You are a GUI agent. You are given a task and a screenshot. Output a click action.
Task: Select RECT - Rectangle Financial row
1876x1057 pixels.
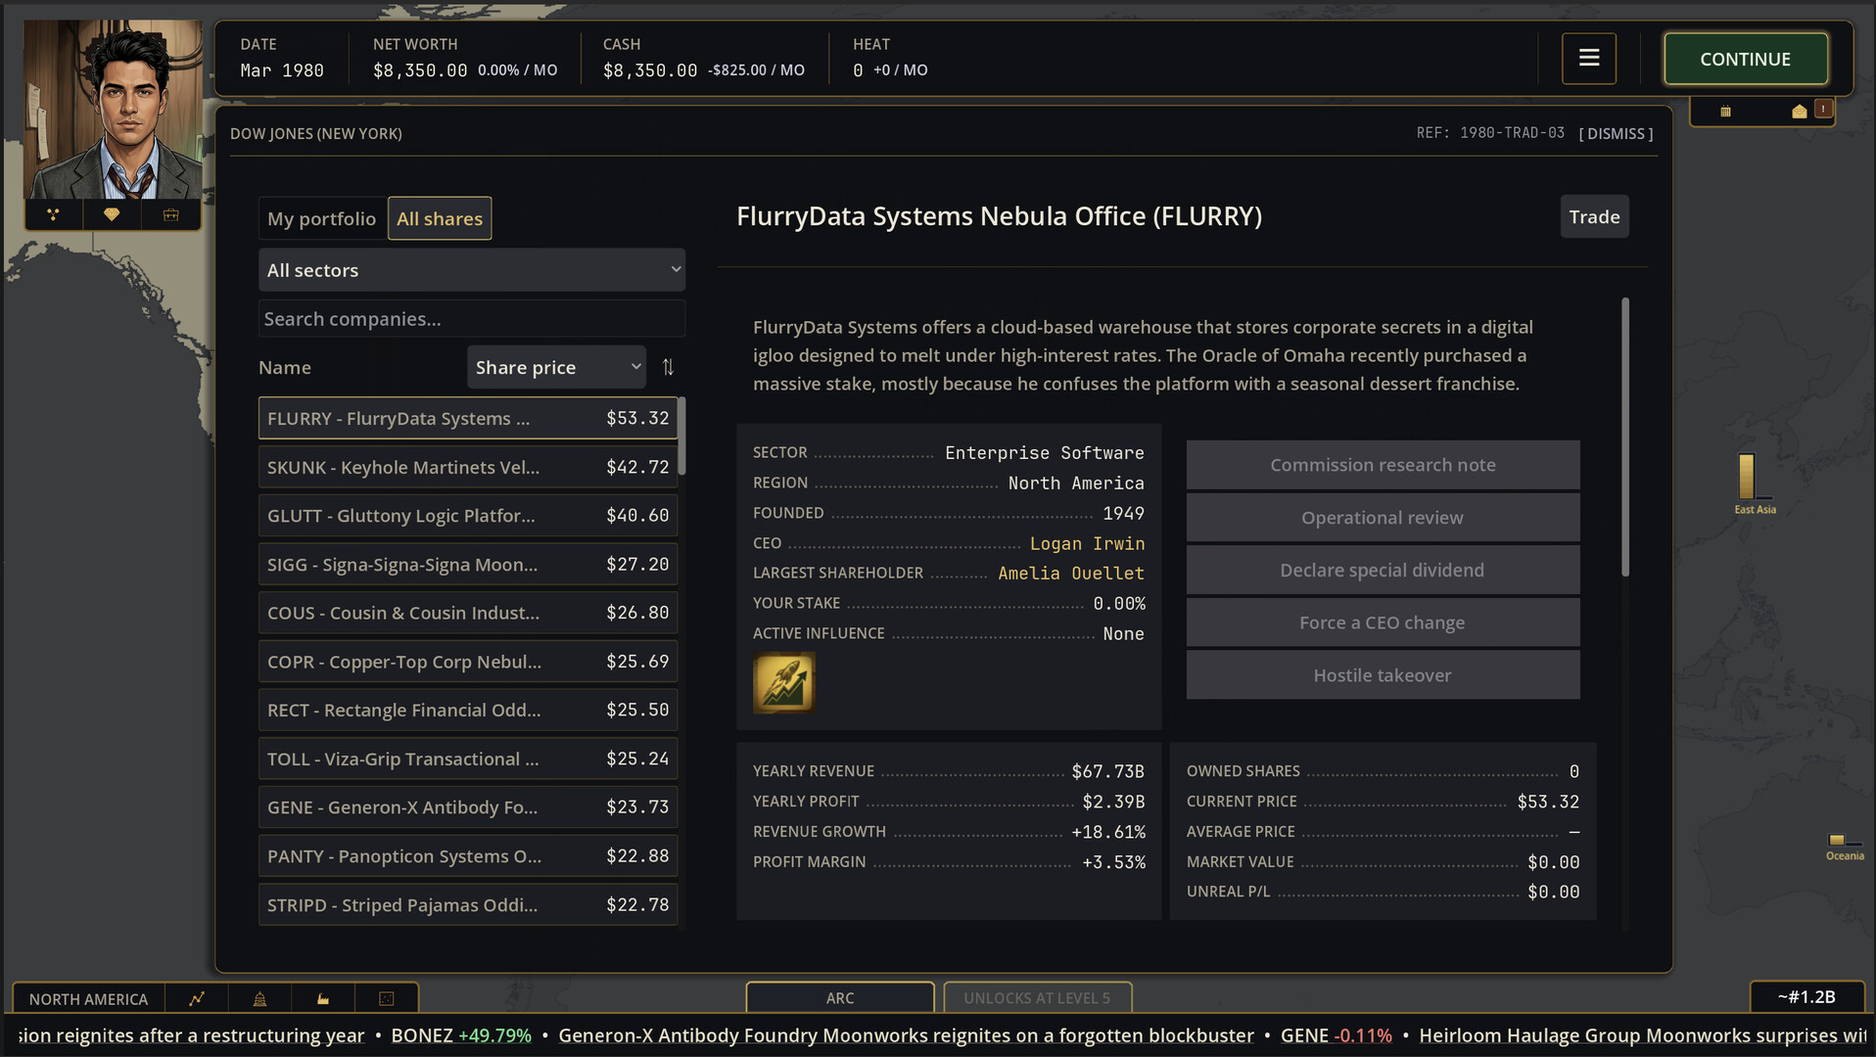pyautogui.click(x=468, y=710)
